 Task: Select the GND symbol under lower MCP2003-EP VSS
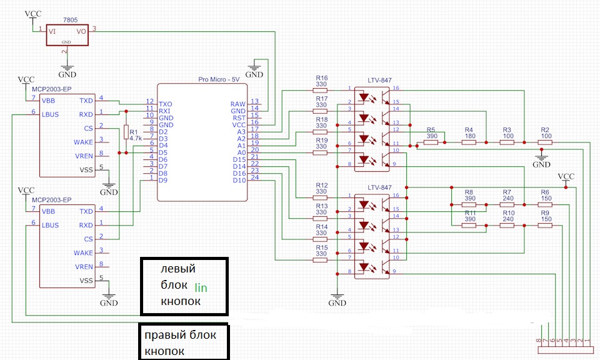109,300
